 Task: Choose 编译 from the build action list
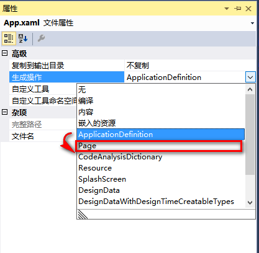tap(161, 101)
